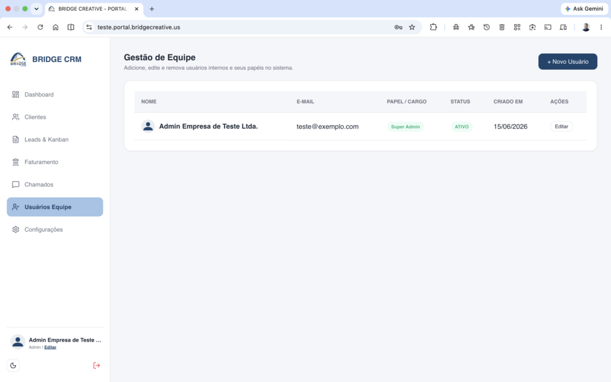Click the Super Admin role badge
611x382 pixels.
[405, 127]
